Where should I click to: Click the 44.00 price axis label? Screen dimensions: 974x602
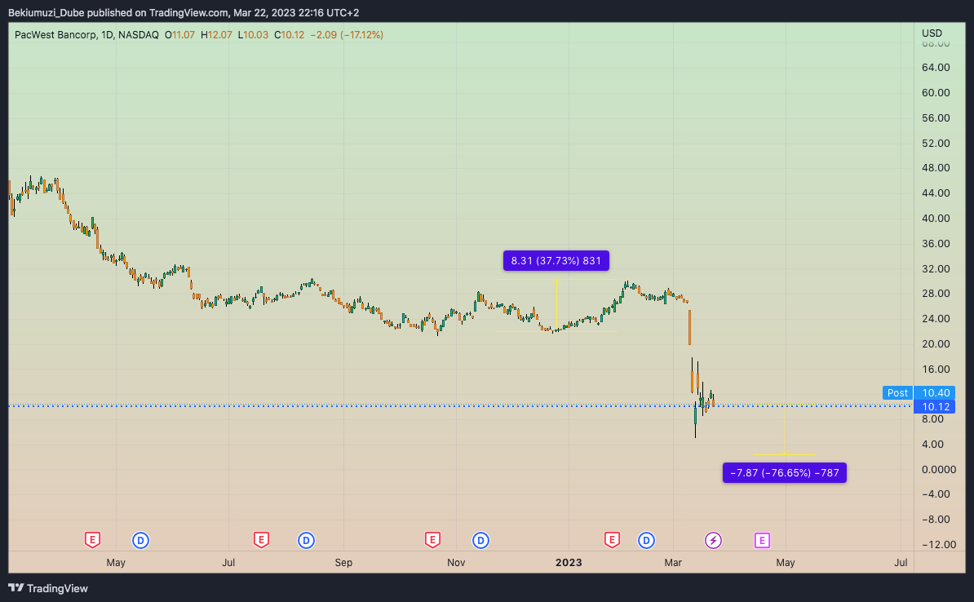[x=936, y=193]
